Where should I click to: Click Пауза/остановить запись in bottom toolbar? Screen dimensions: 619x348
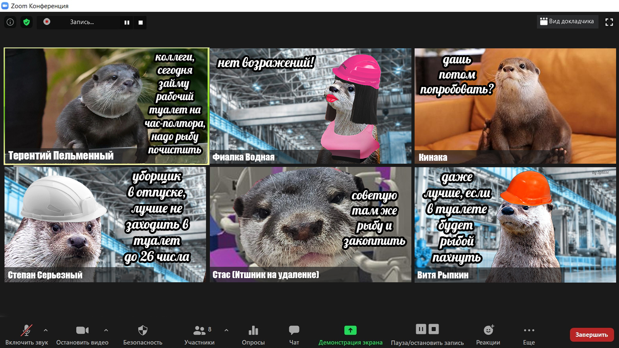(427, 334)
